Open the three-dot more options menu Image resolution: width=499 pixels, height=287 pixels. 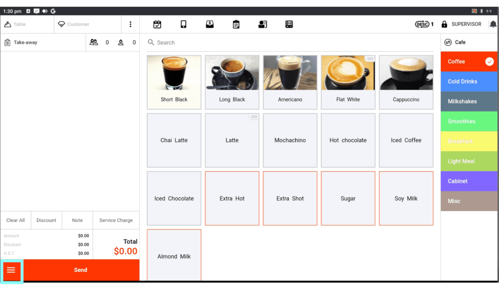tap(130, 24)
